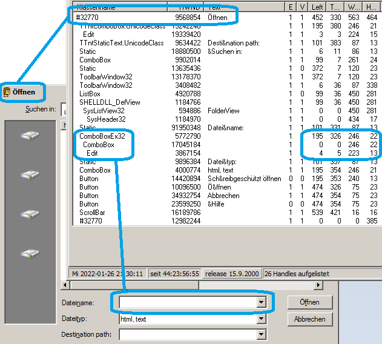Select the ComboBox row with HWND 17045184
Image resolution: width=382 pixels, height=344 pixels.
click(226, 145)
